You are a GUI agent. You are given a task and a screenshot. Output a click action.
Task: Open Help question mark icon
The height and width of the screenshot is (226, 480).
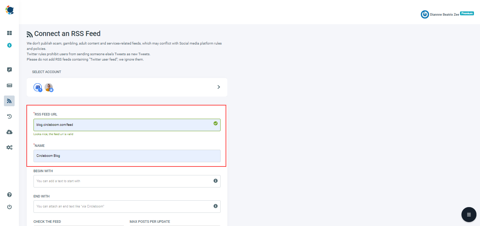click(10, 195)
